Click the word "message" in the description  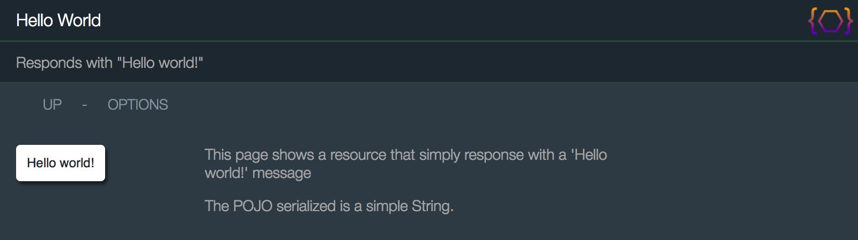coord(282,173)
